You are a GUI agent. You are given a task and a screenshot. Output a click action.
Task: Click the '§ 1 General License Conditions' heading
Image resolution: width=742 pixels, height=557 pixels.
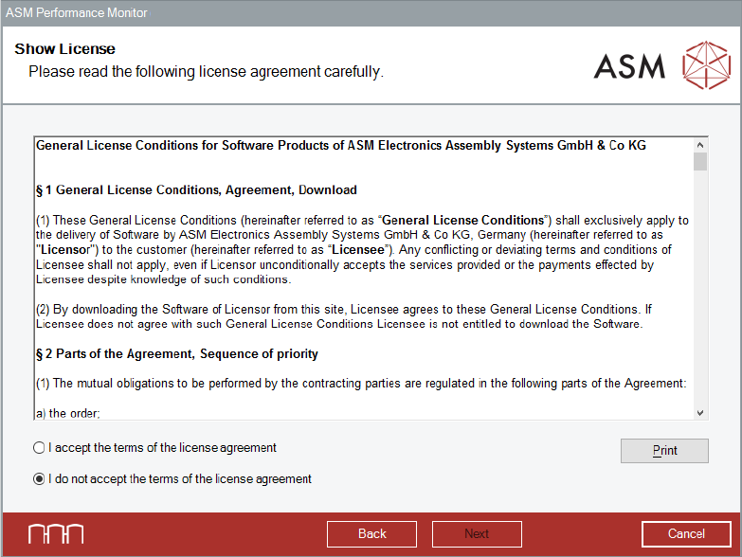click(196, 190)
